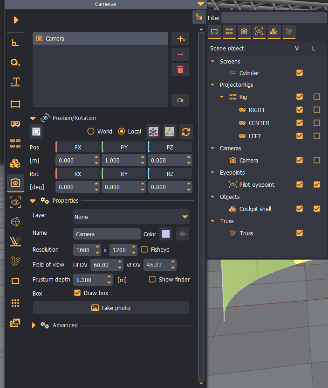Viewport: 328px width, 388px height.
Task: Click the RY rotation axis button
Action: pyautogui.click(x=124, y=174)
